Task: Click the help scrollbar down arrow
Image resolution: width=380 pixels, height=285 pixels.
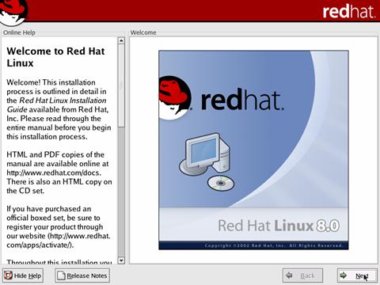Action: [121, 260]
